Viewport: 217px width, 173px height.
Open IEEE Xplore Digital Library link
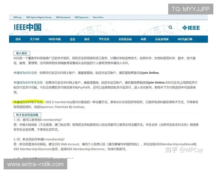coord(39,17)
